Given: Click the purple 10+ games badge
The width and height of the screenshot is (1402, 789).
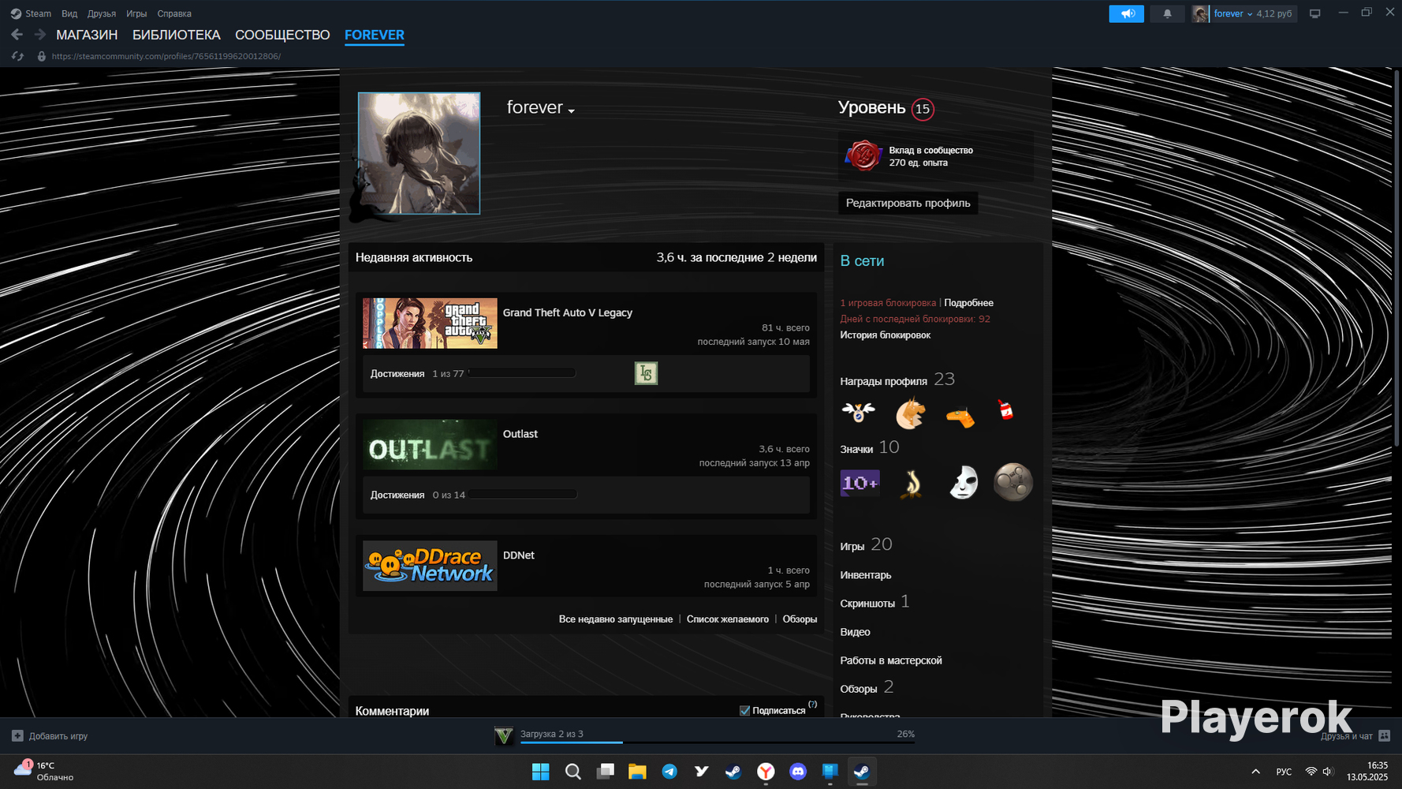Looking at the screenshot, I should tap(859, 483).
